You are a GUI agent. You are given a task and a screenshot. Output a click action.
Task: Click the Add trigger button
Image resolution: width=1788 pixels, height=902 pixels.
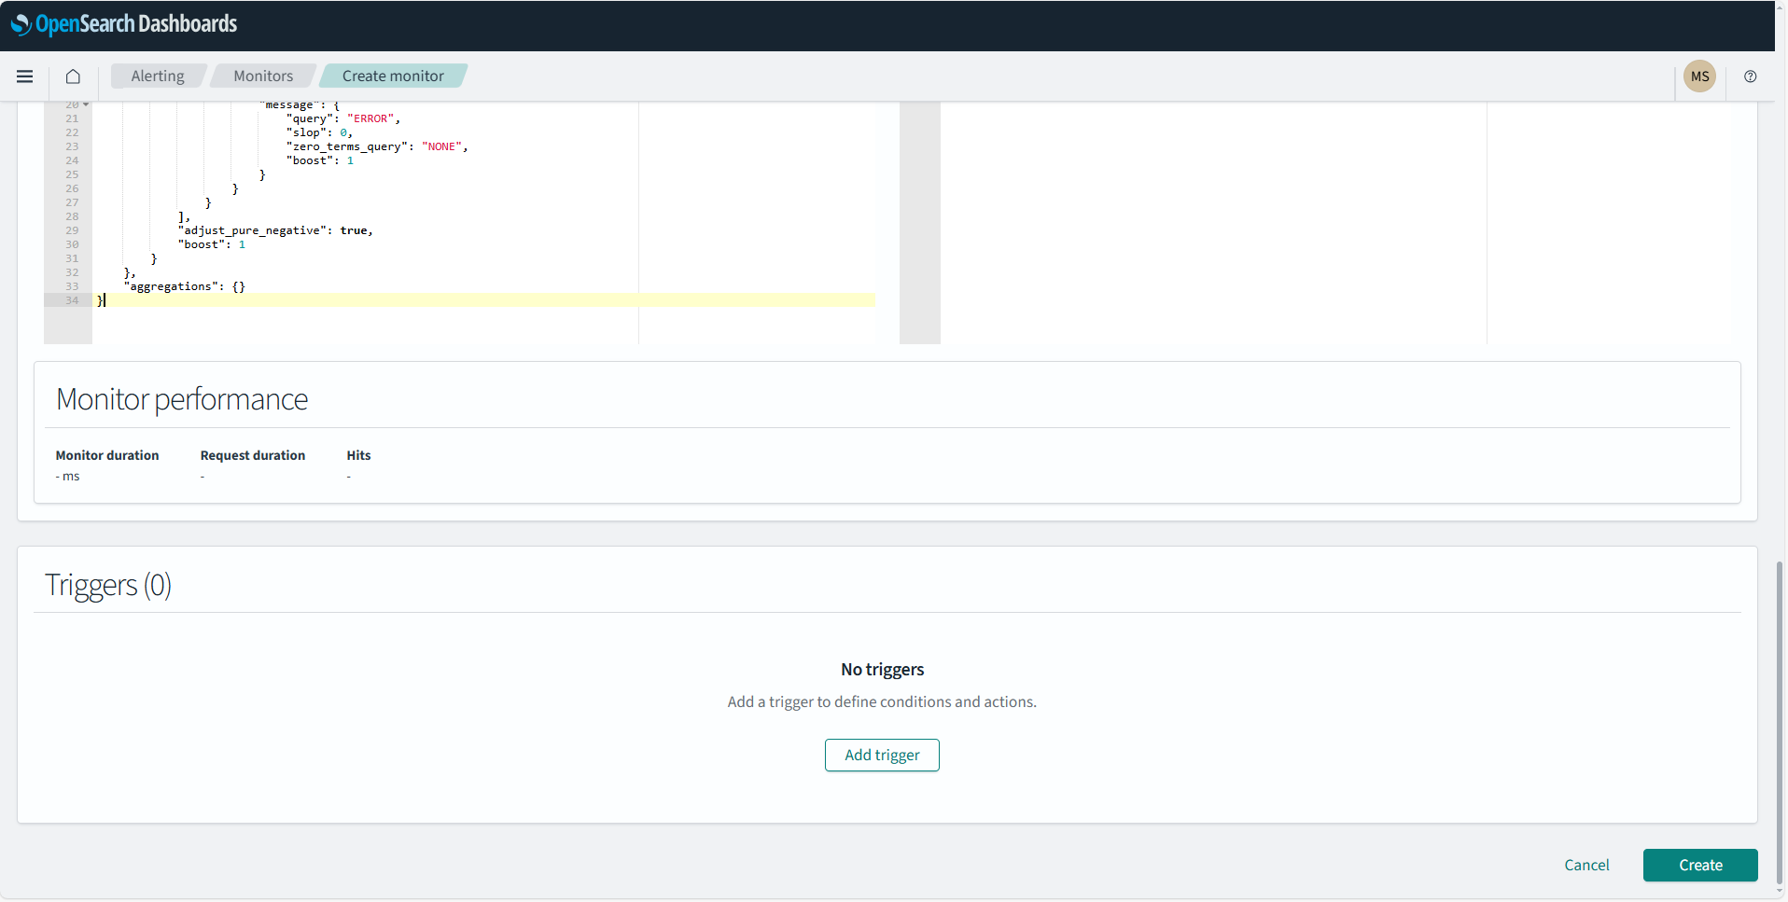tap(881, 755)
